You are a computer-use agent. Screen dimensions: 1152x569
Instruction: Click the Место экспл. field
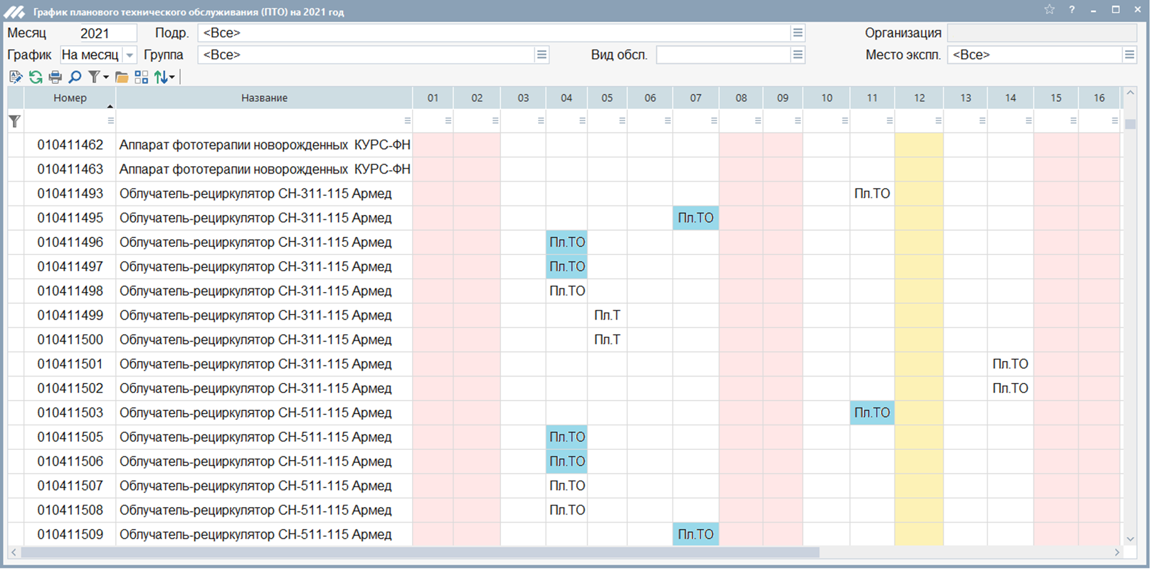pyautogui.click(x=1035, y=55)
